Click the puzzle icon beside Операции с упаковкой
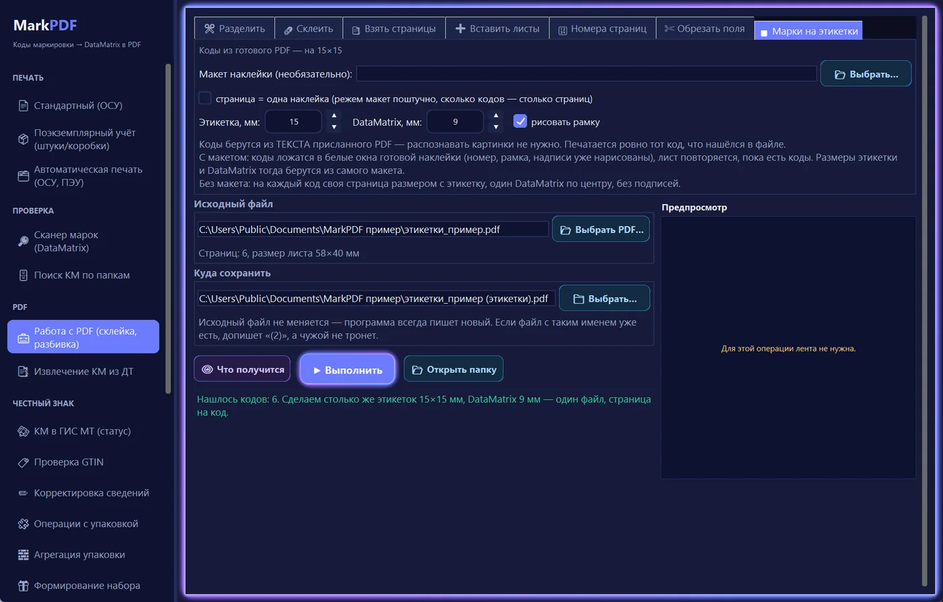This screenshot has height=602, width=943. point(23,524)
